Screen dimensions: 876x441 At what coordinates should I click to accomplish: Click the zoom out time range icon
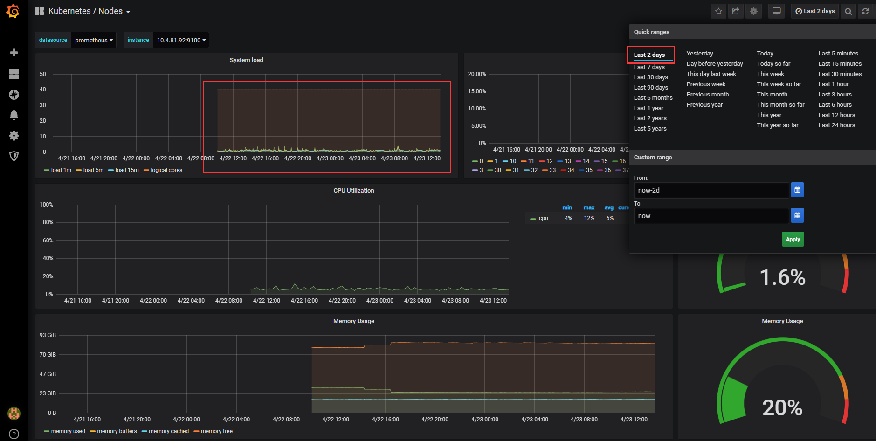[x=848, y=11]
